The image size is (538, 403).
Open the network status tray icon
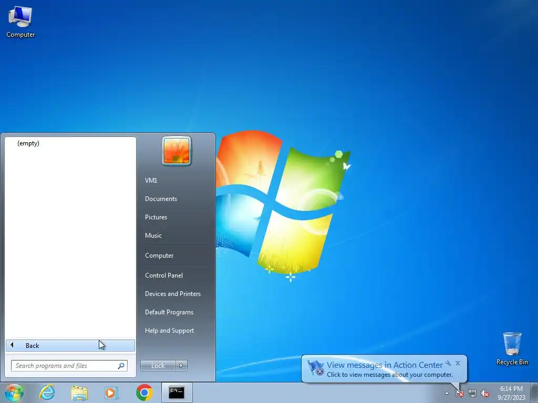[472, 394]
